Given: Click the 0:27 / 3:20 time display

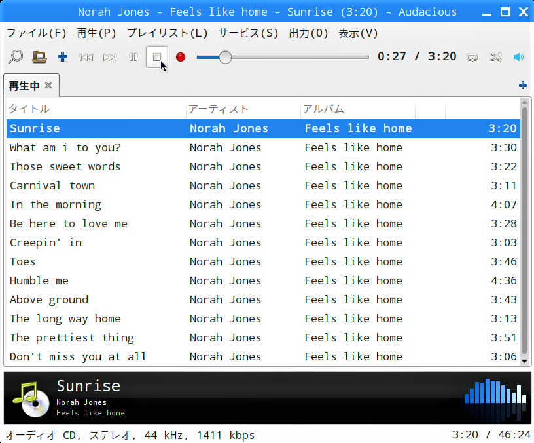Looking at the screenshot, I should click(x=417, y=56).
